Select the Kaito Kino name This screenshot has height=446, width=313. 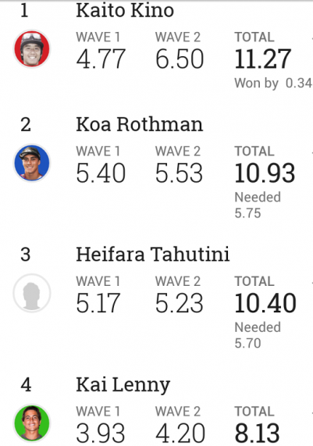pyautogui.click(x=125, y=10)
